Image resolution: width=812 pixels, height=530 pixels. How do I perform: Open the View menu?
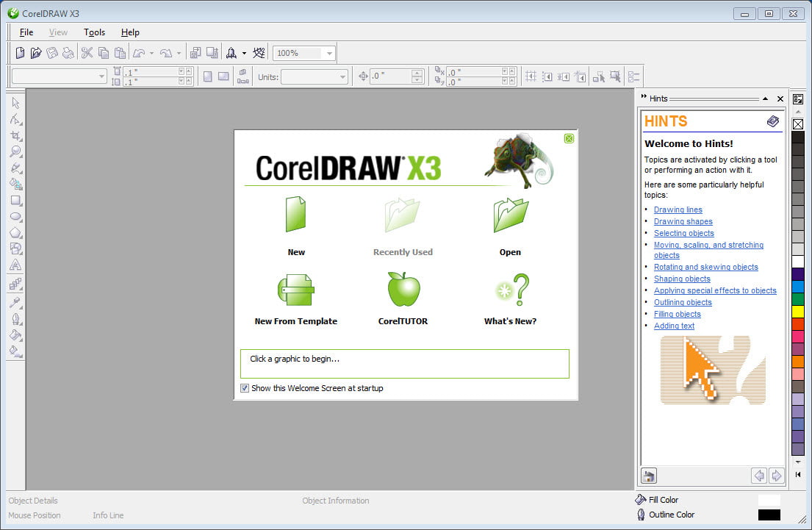click(59, 32)
